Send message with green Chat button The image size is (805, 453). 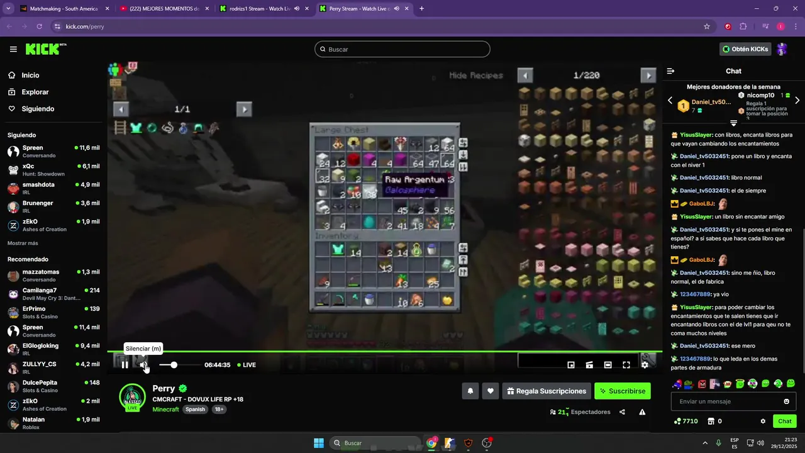pos(785,422)
